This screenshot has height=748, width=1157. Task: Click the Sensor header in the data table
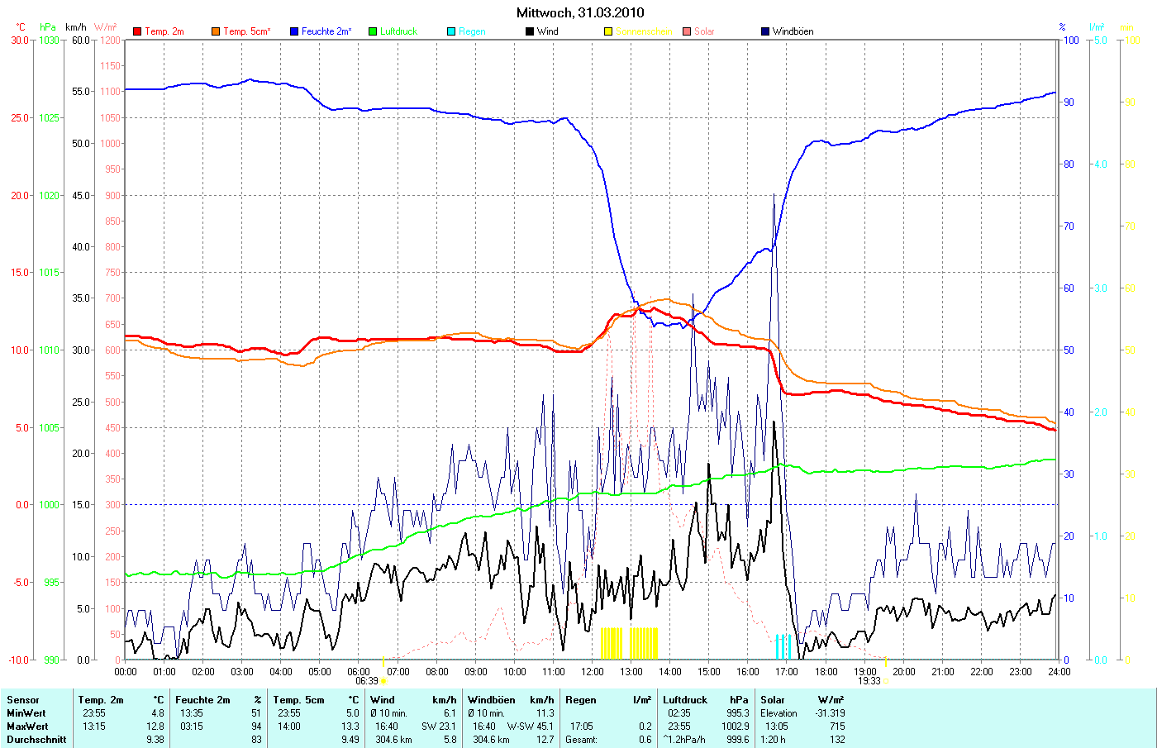coord(23,700)
